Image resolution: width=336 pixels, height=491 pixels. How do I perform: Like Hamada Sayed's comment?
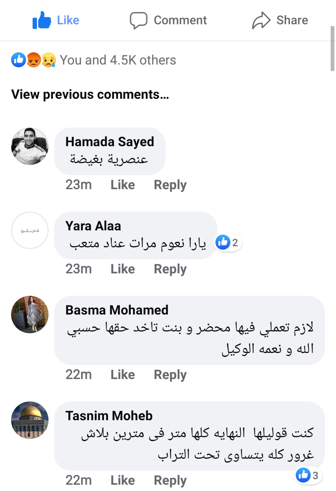click(x=123, y=185)
